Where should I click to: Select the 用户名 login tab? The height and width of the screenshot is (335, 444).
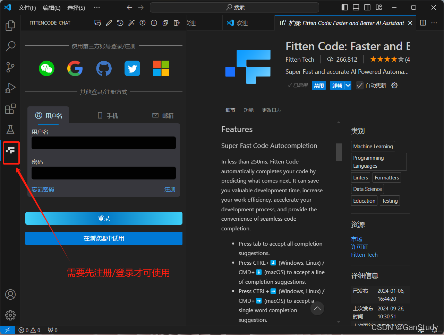[x=49, y=115]
